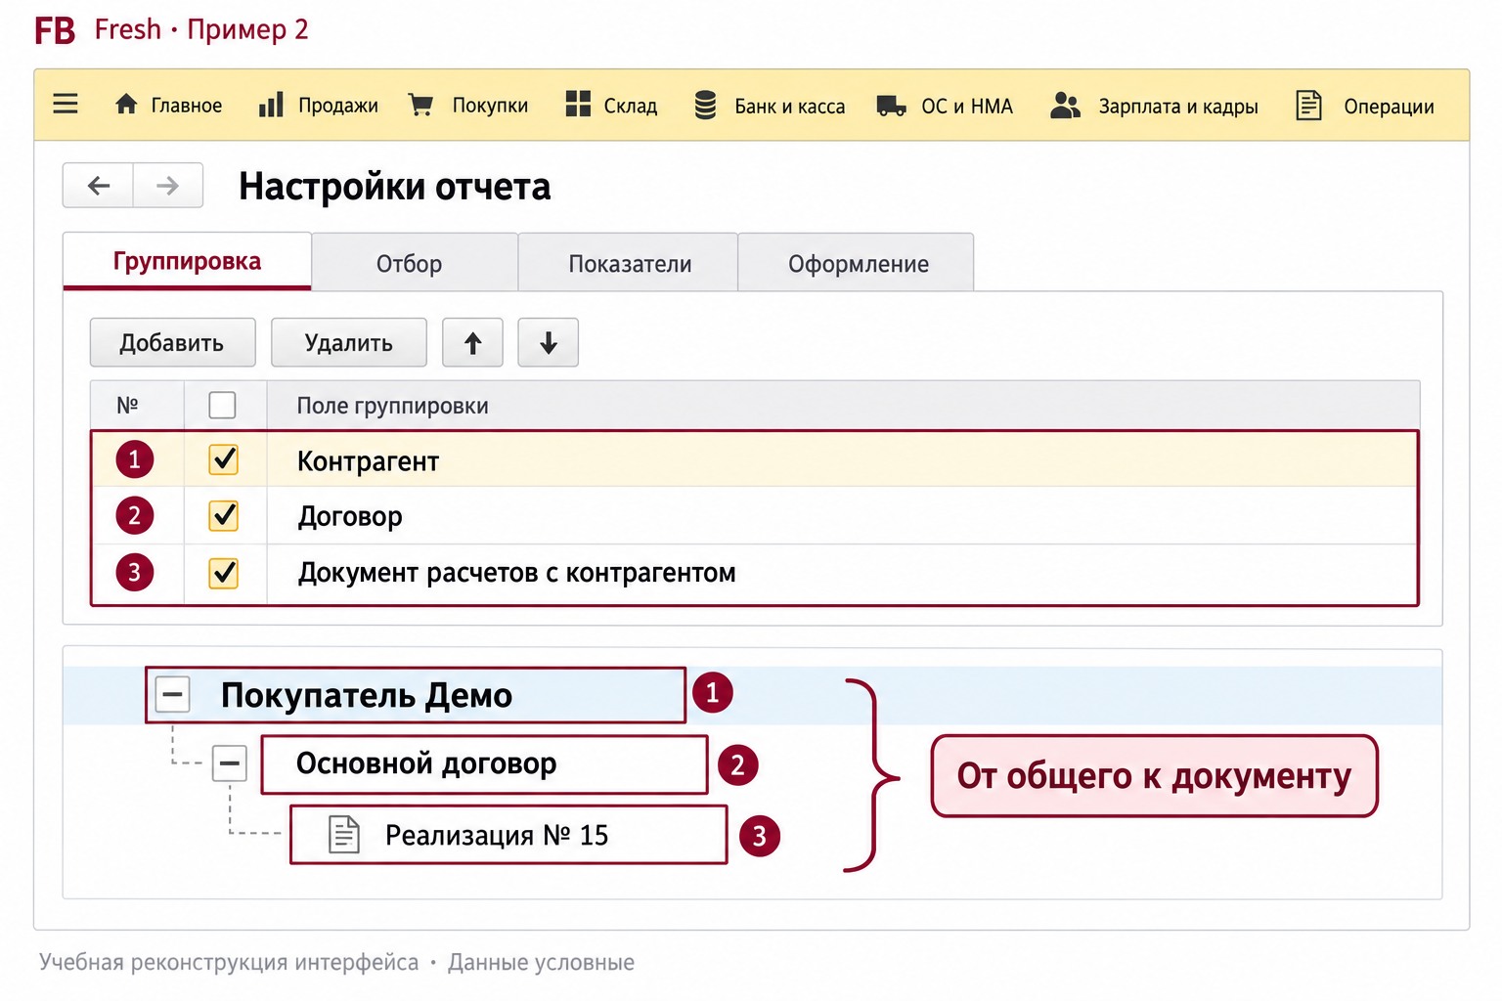Click the shopping cart icon for Покупки
The height and width of the screenshot is (1001, 1502).
420,105
